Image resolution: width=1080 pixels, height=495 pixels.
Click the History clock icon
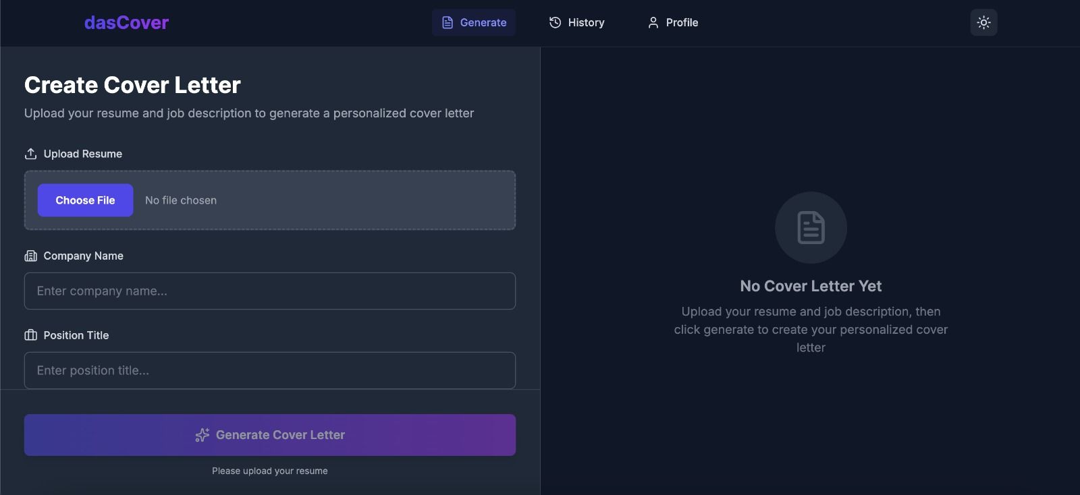coord(555,23)
